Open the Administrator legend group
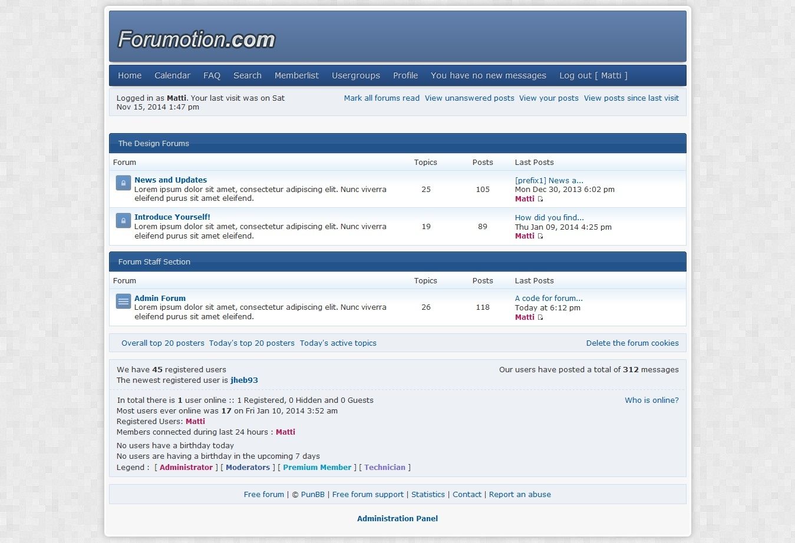This screenshot has height=543, width=795. (186, 468)
